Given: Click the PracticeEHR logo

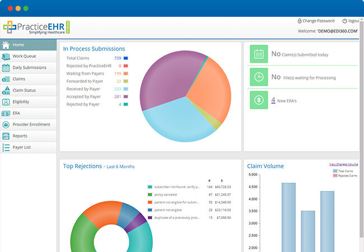Looking at the screenshot, I should tap(36, 27).
